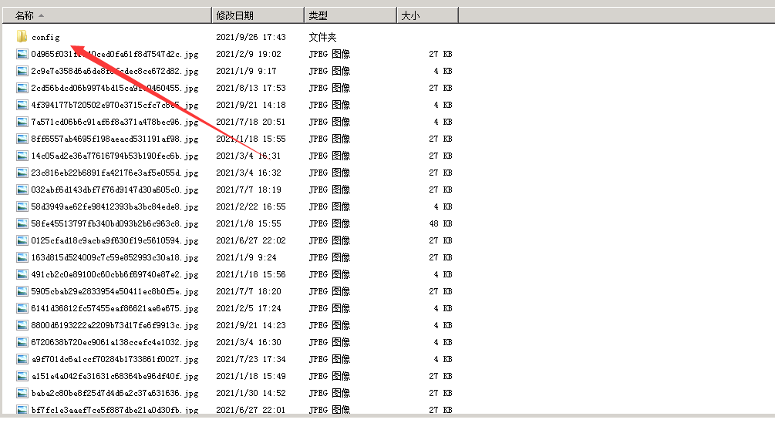
Task: Select the folder name "config"
Action: click(45, 37)
